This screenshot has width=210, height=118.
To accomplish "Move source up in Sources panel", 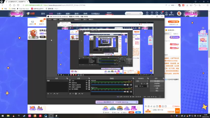I will pos(79,94).
